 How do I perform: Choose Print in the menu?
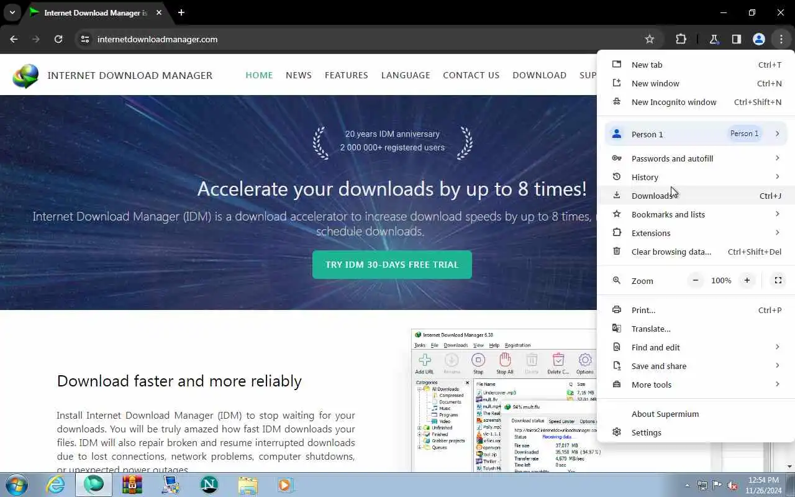[x=696, y=310]
